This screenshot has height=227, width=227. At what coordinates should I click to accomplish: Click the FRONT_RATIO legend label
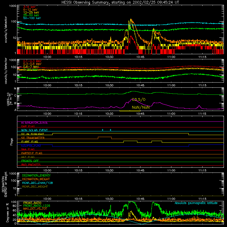pos(32,203)
